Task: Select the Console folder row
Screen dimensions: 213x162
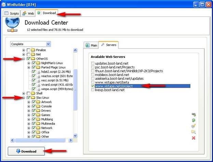Action: [x=46, y=106]
